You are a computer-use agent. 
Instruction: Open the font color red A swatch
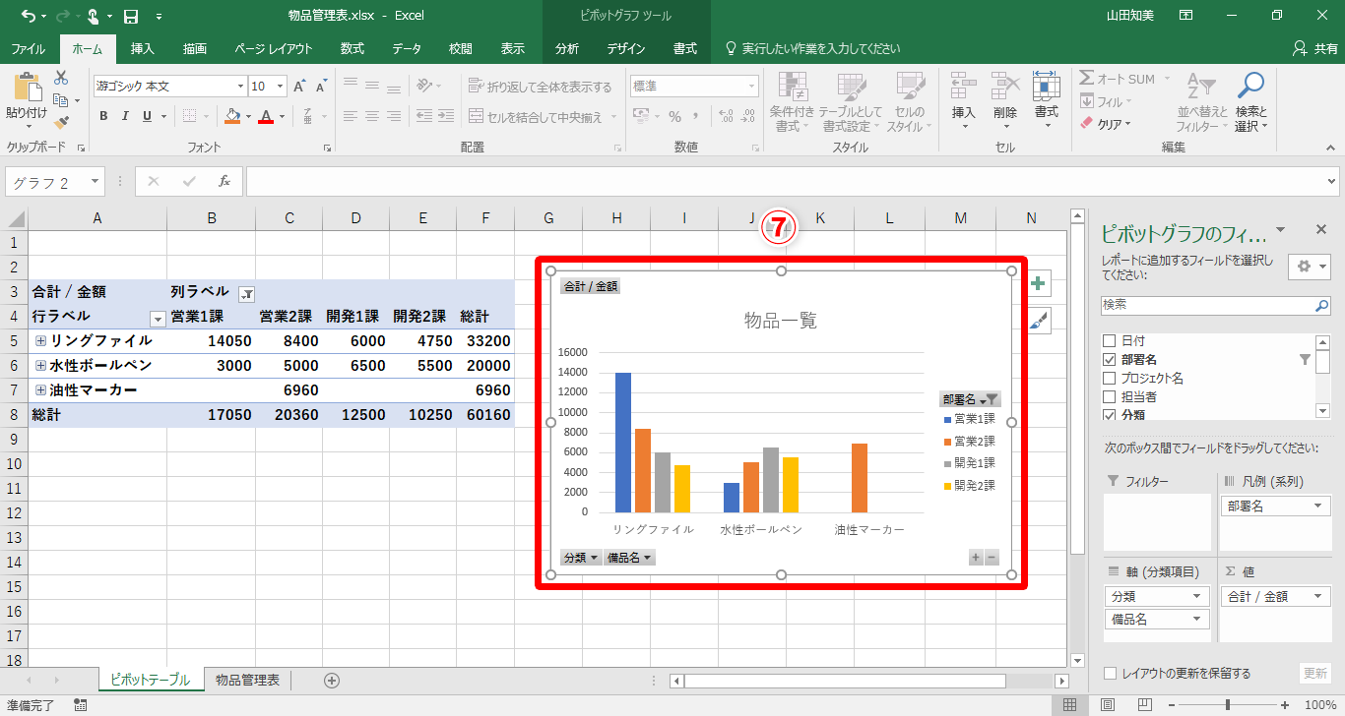(265, 116)
